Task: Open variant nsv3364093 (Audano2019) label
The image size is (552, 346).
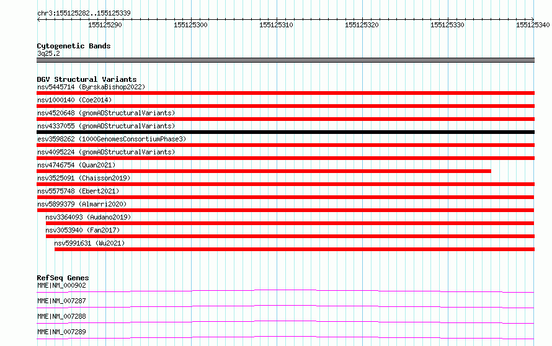Action: 88,217
